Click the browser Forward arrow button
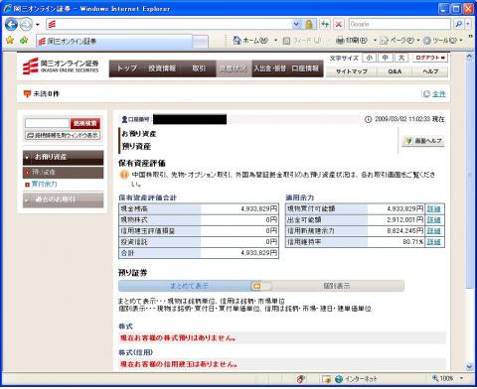The image size is (477, 389). 26,25
